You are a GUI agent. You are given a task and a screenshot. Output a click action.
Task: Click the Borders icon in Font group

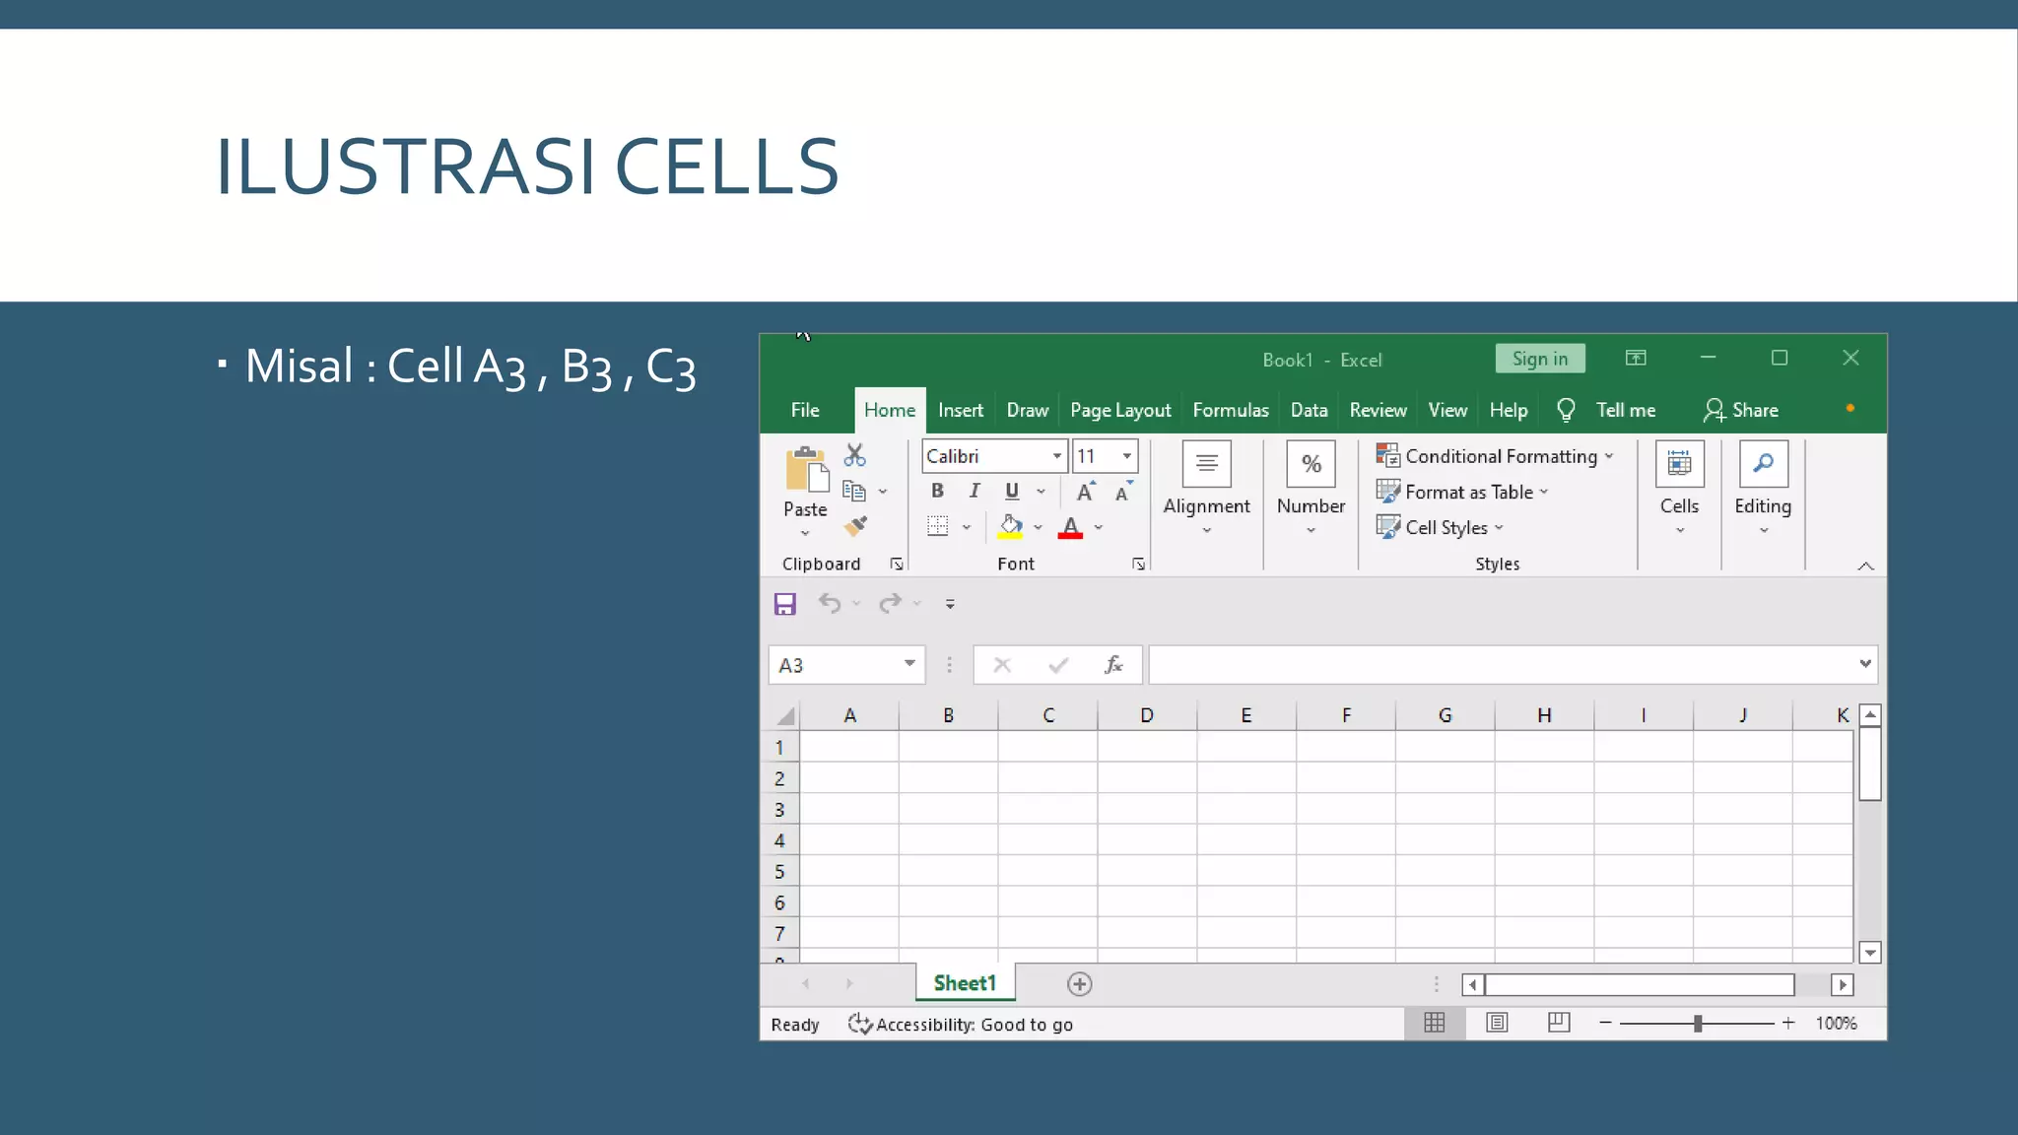tap(938, 527)
